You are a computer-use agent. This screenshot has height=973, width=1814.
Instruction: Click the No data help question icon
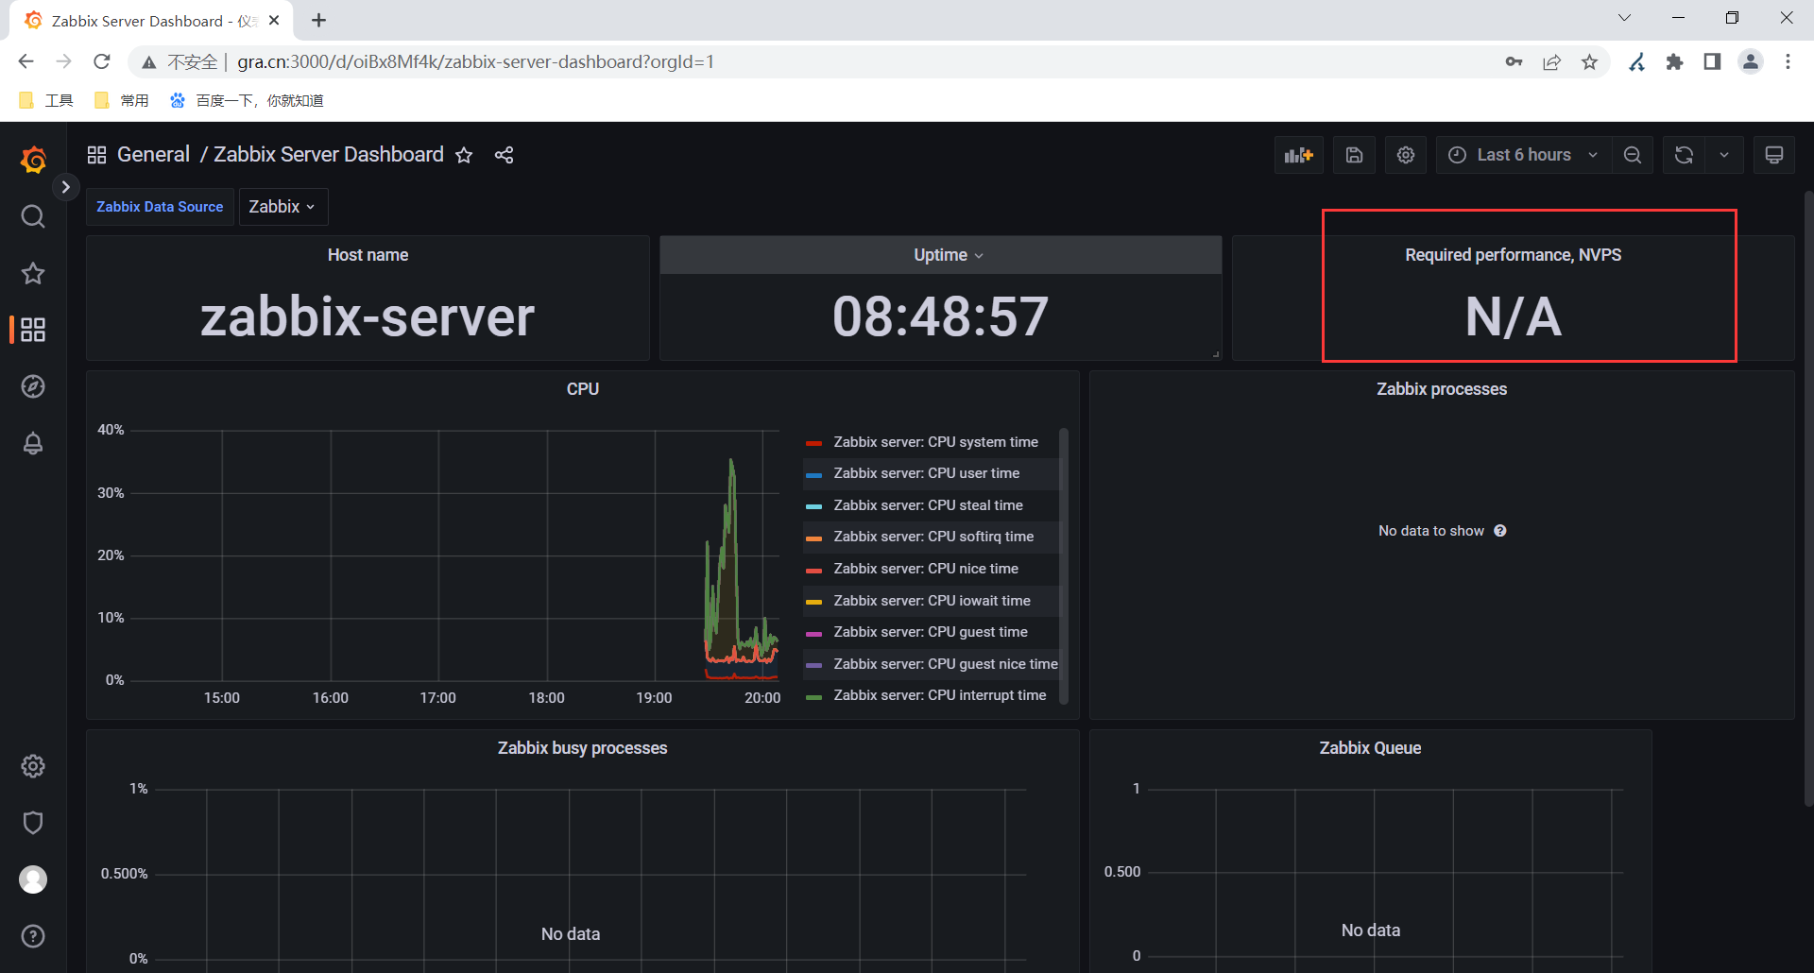pyautogui.click(x=1500, y=531)
